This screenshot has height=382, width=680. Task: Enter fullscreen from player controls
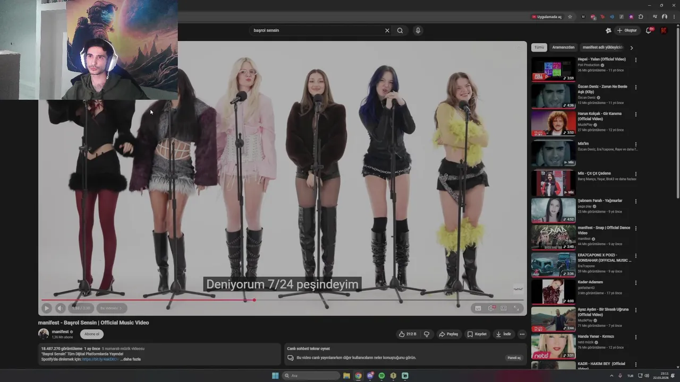pos(516,308)
